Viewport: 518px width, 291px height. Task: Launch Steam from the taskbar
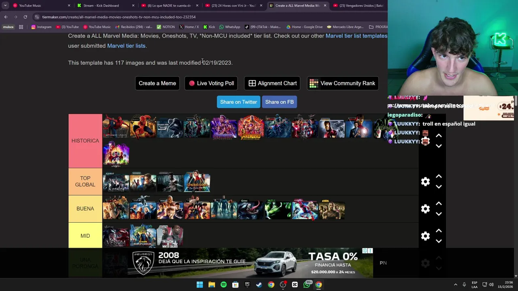pyautogui.click(x=259, y=285)
